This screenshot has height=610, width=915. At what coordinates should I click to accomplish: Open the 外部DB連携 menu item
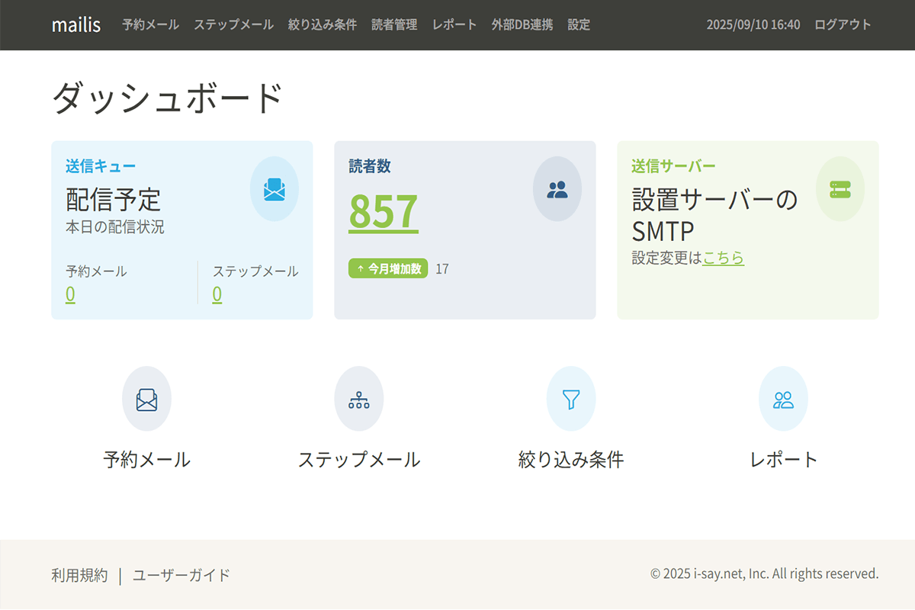pos(523,24)
